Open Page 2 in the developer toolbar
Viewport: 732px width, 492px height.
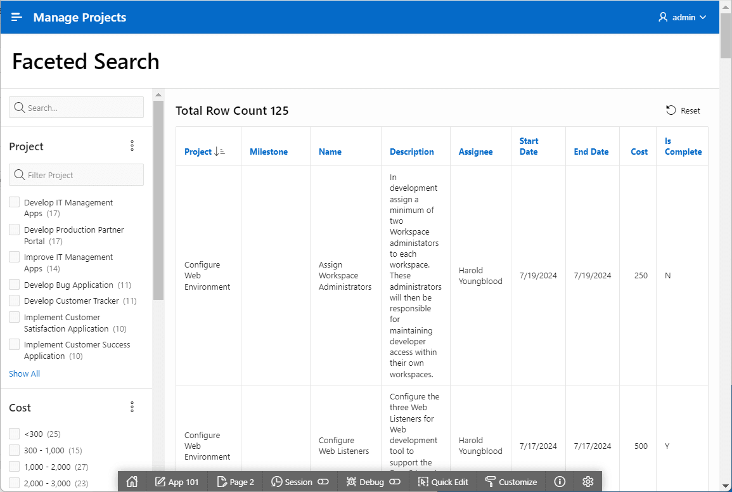pos(236,482)
